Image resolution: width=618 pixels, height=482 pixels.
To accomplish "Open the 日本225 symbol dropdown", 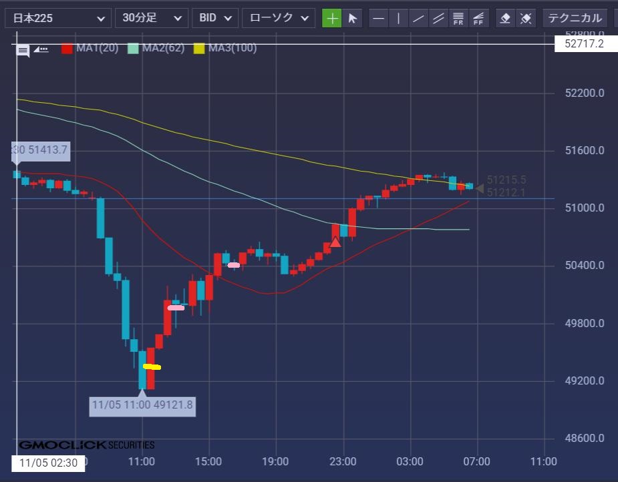I will (58, 18).
